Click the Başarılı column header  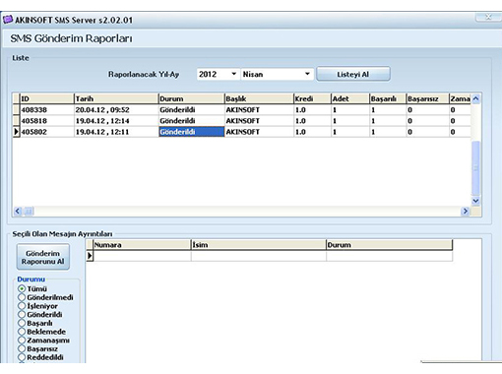click(x=388, y=98)
